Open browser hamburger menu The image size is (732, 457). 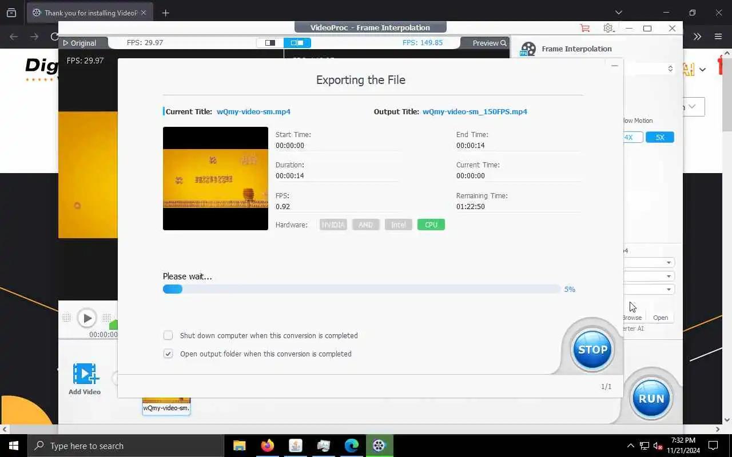pyautogui.click(x=718, y=37)
